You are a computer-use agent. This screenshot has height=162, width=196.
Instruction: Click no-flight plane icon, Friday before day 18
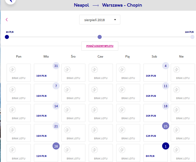[x=122, y=110]
